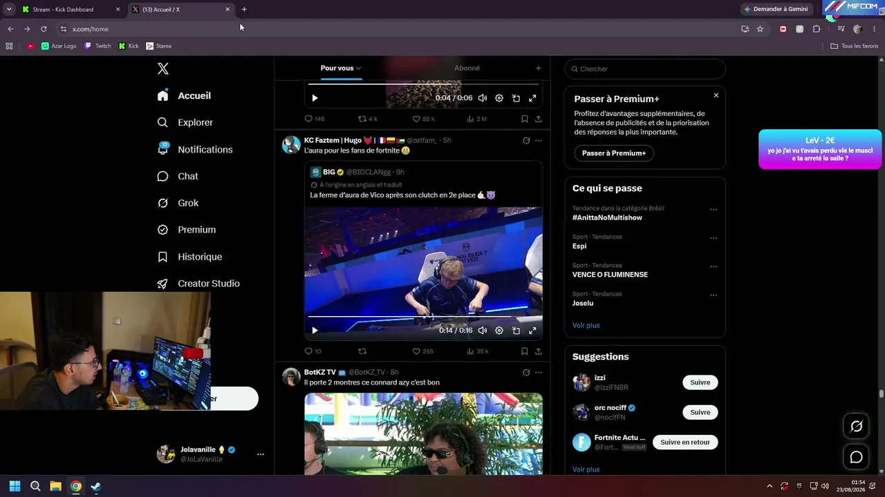This screenshot has height=497, width=885.
Task: Click the Grok icon on KC Faztem's post
Action: (x=526, y=140)
